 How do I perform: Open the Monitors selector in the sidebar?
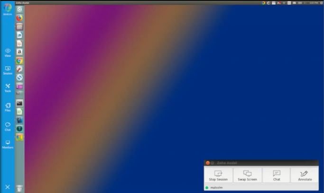click(x=8, y=144)
